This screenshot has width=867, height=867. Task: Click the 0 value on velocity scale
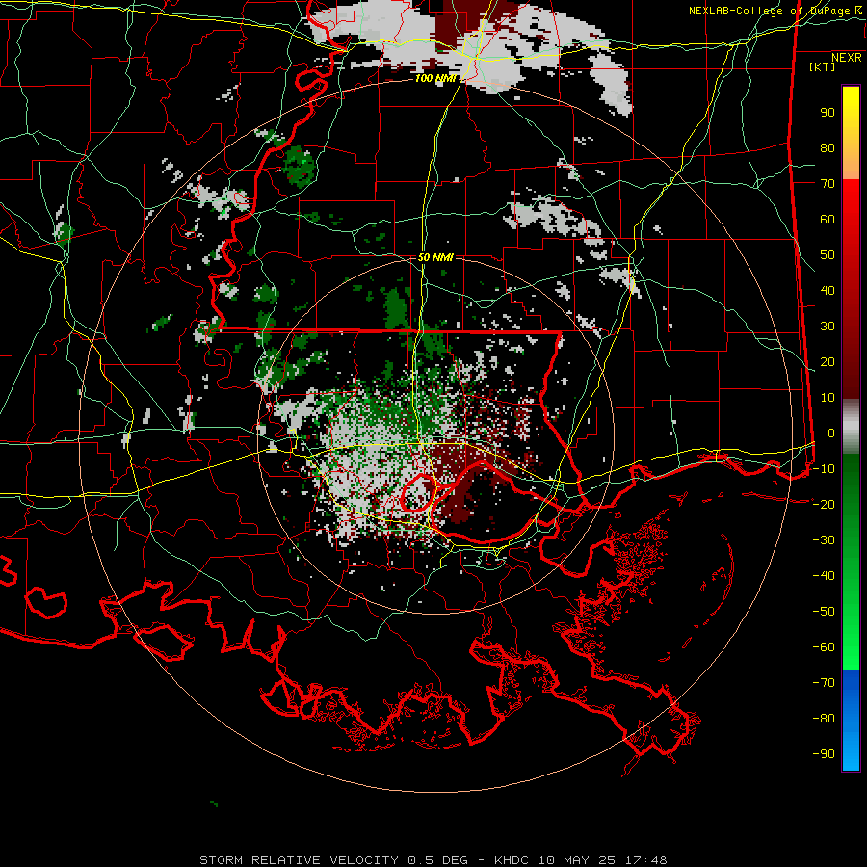pyautogui.click(x=831, y=433)
